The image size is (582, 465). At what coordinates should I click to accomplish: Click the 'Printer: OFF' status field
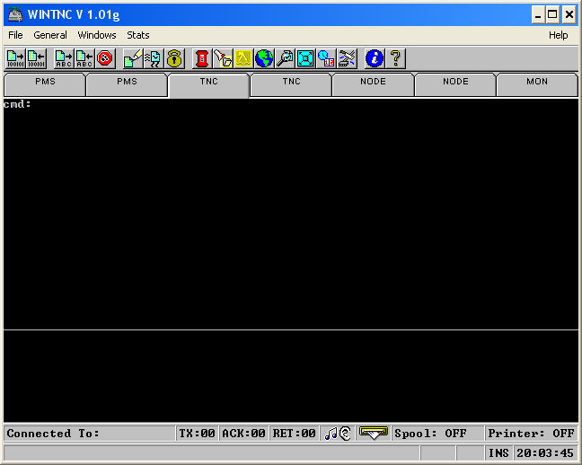tap(532, 433)
